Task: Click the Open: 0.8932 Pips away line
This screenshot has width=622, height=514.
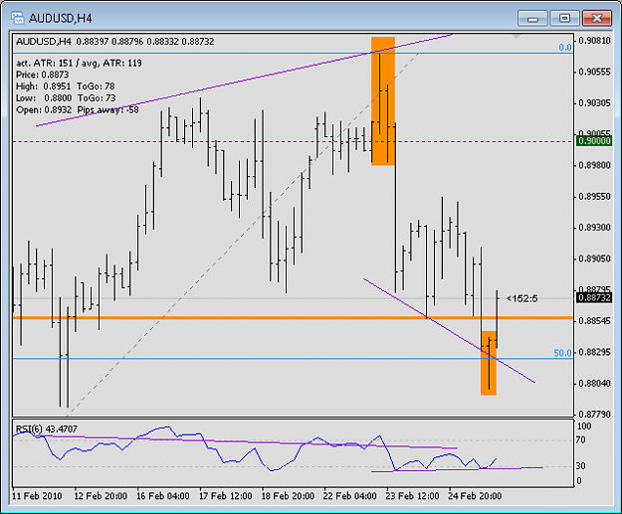Action: tap(78, 109)
